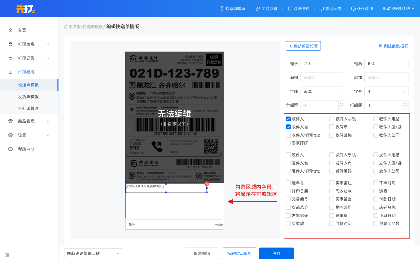Open the 跨越速运菜鸟二联 template dropdown
The image size is (420, 262).
click(x=93, y=253)
